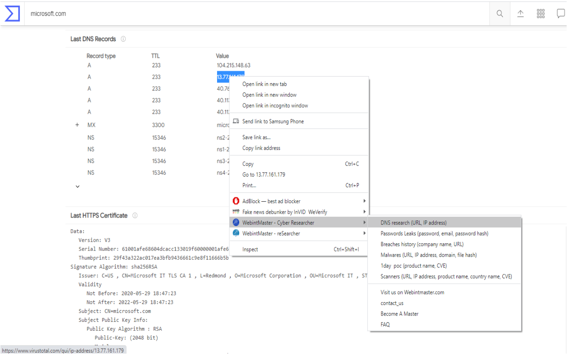Click the Send link to Samsung Phone icon
Viewport: 567px width, 354px height.
236,121
